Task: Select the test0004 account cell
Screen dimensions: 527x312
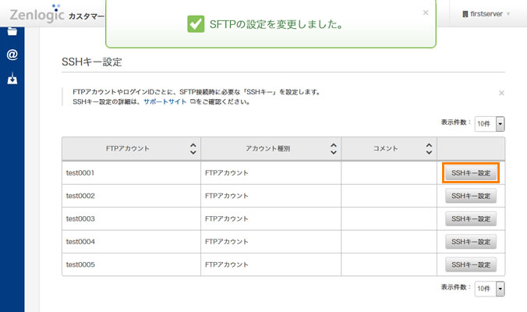Action: [131, 241]
